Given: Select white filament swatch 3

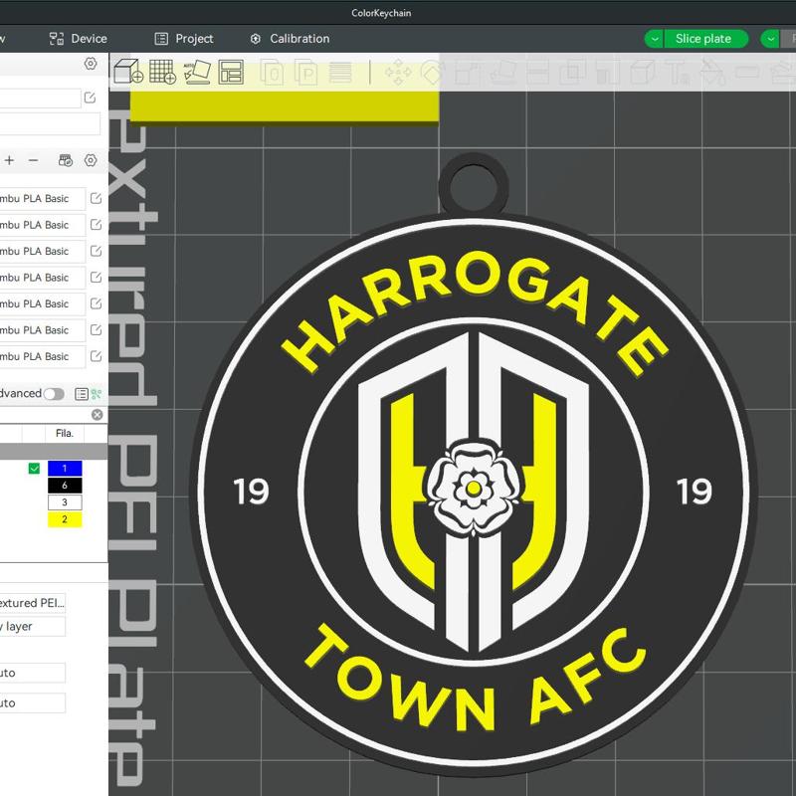Looking at the screenshot, I should pyautogui.click(x=65, y=502).
